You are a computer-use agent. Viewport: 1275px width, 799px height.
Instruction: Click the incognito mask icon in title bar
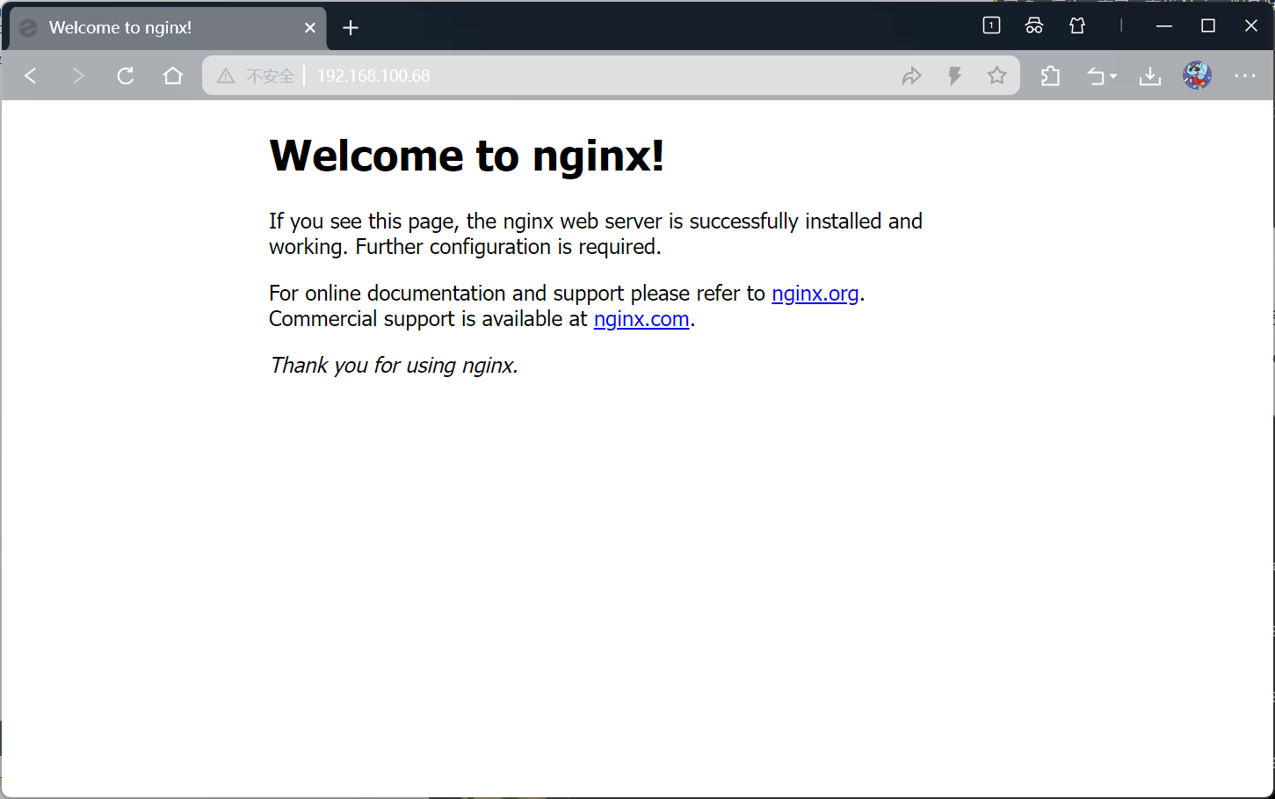click(x=1034, y=25)
